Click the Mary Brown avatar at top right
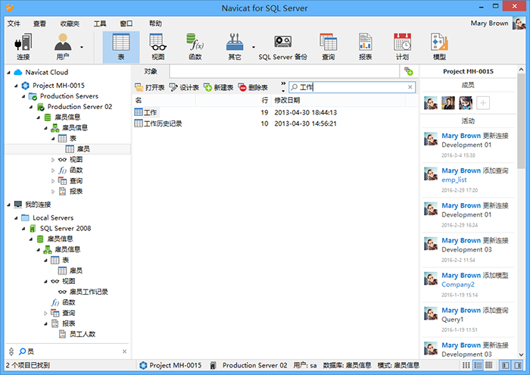This screenshot has height=375, width=530. point(519,23)
